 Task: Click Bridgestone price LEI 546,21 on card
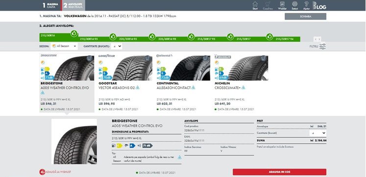coord(49,103)
